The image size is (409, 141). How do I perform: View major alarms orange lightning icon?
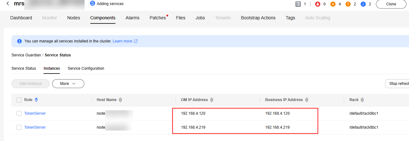pyautogui.click(x=333, y=4)
